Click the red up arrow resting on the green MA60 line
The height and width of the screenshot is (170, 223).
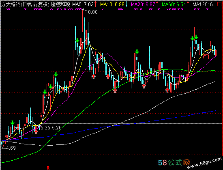(115, 90)
